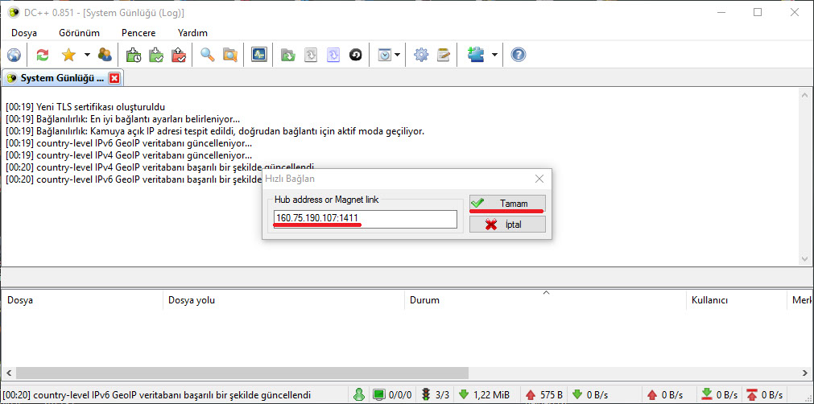
Task: Open Finished Downloads green folder icon
Action: tap(156, 55)
